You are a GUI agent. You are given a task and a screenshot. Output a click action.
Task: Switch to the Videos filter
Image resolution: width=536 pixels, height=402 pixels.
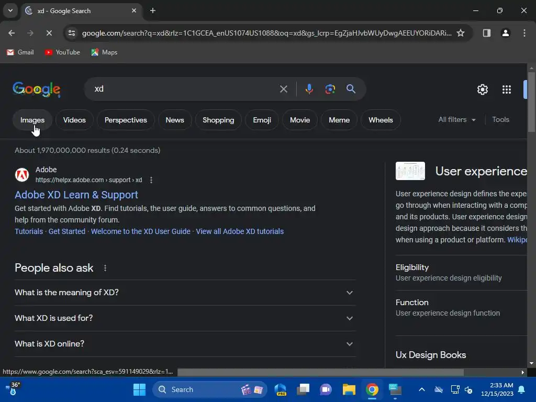point(74,120)
